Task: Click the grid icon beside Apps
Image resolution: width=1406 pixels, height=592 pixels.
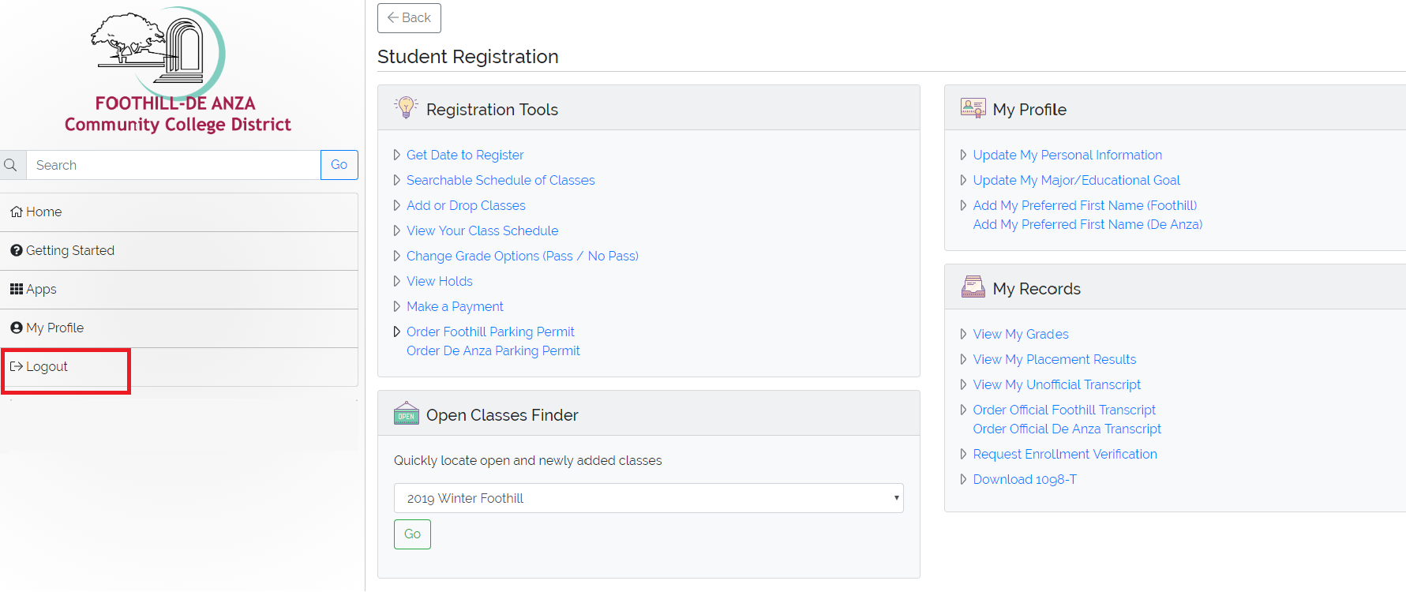Action: click(17, 289)
